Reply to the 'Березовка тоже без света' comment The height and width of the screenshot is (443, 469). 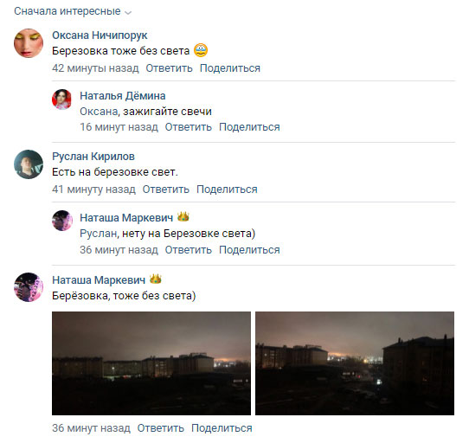(169, 68)
